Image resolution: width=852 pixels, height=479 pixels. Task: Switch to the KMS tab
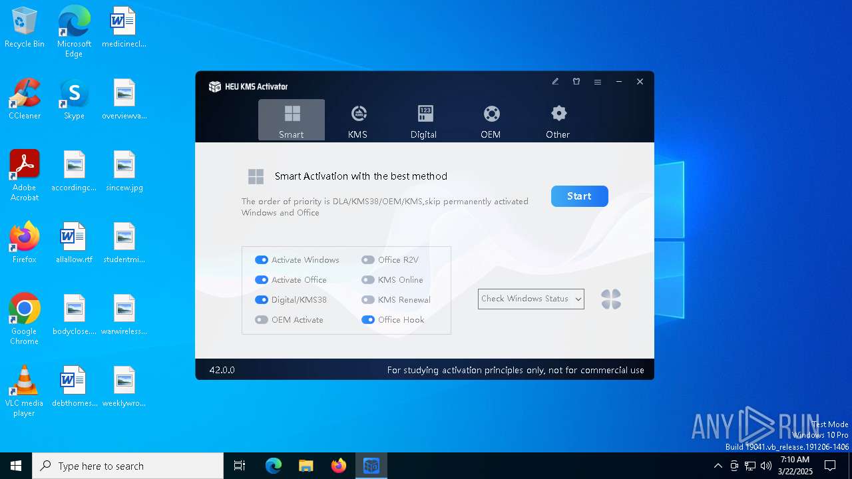point(358,120)
